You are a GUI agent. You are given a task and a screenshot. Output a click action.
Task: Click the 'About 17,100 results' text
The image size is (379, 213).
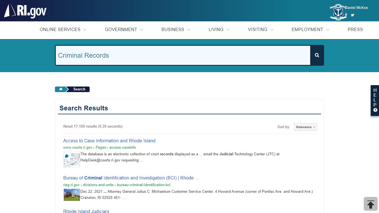coord(93,126)
